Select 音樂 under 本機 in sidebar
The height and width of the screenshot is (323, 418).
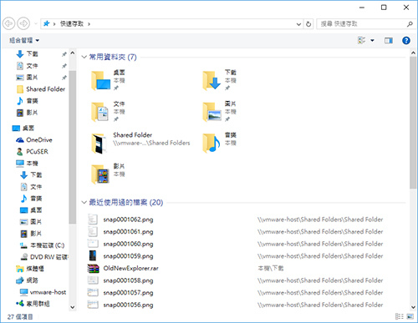tap(31, 199)
